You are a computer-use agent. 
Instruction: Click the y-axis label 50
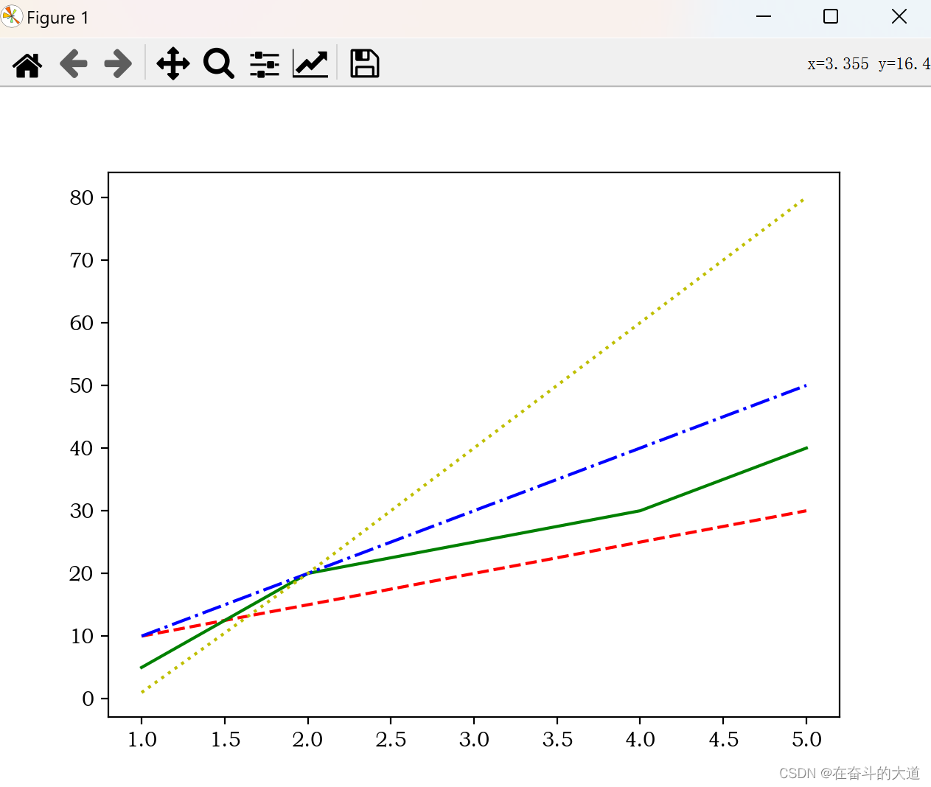coord(82,385)
